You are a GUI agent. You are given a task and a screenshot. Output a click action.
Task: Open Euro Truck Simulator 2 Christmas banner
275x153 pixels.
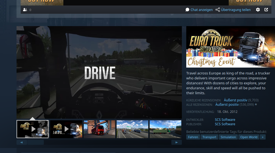[231, 47]
